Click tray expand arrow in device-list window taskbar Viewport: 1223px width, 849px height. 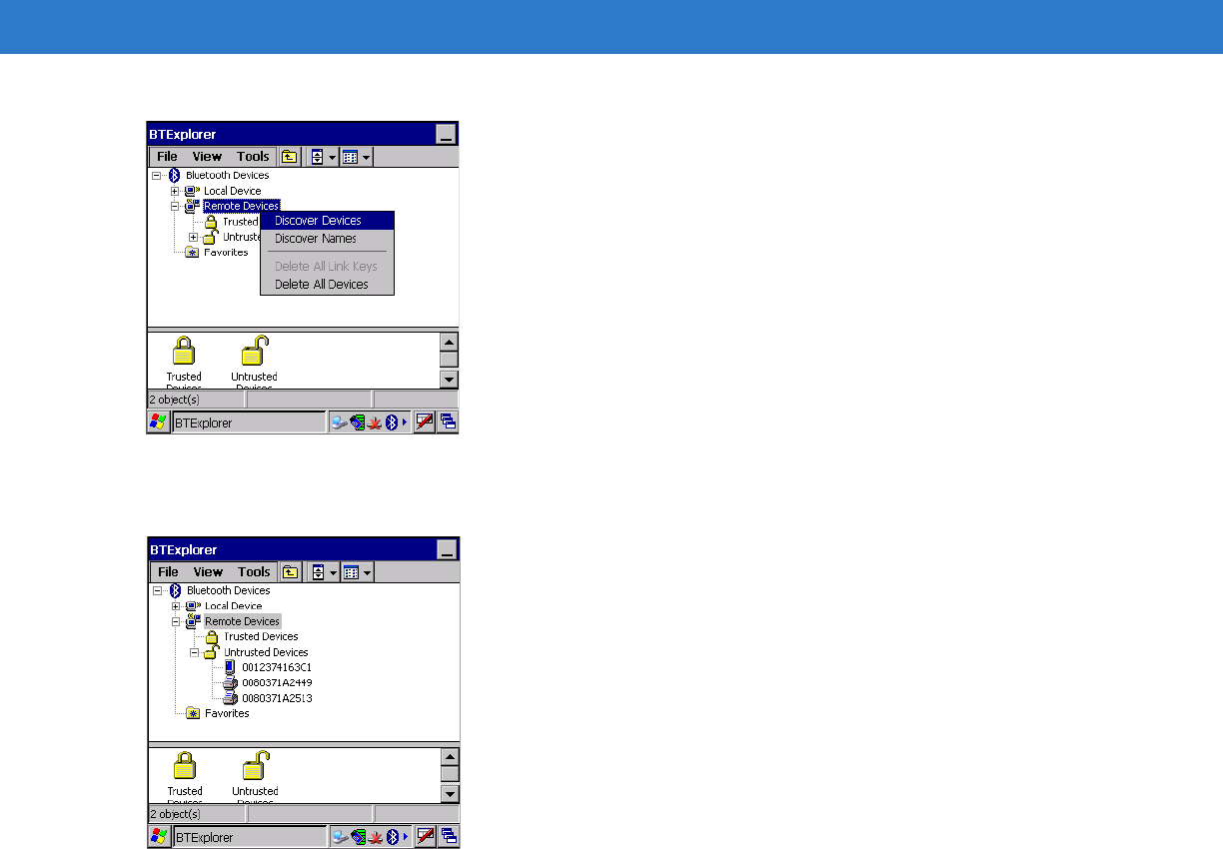point(406,838)
